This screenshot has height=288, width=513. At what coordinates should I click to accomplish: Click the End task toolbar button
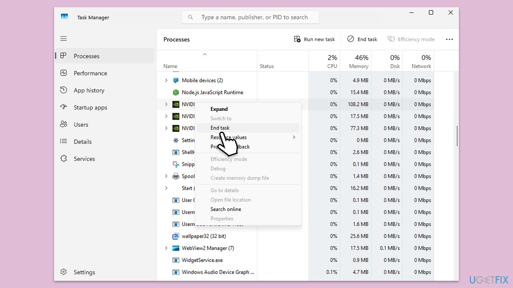coord(362,39)
